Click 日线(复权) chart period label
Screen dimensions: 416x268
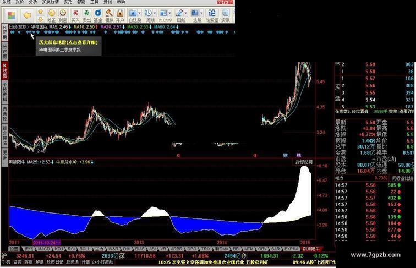pyautogui.click(x=19, y=27)
